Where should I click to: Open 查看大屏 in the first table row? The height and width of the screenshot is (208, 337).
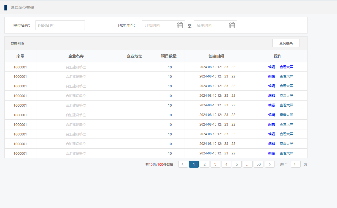[286, 67]
